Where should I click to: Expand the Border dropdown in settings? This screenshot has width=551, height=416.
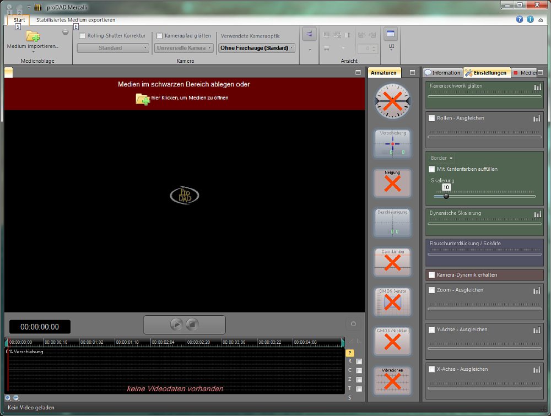(441, 158)
